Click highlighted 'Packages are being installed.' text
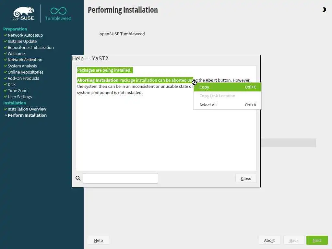Screen dimensions: 332x249 point(105,70)
